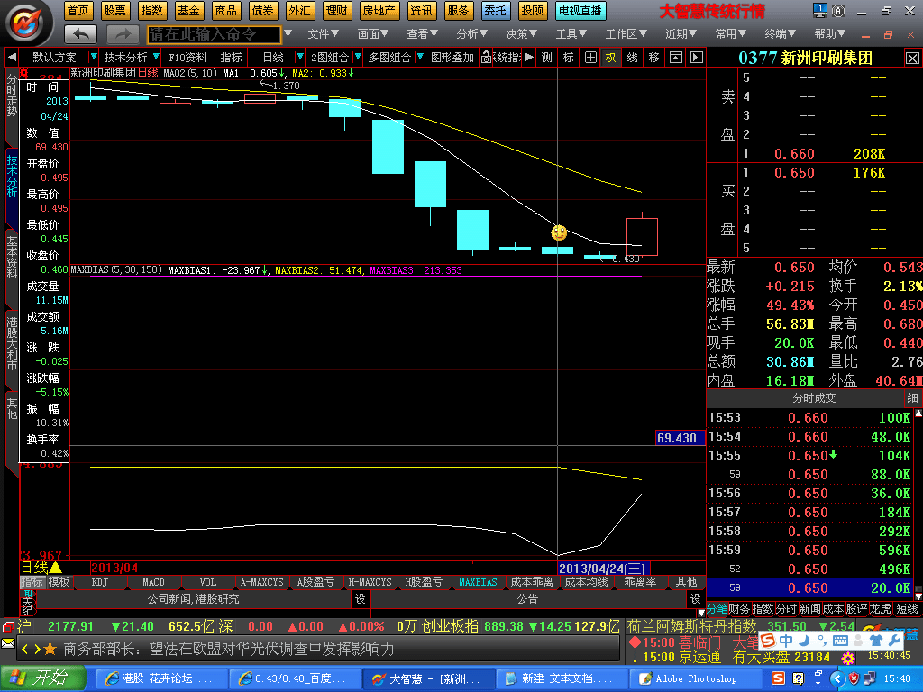Open the 查看 menu
The height and width of the screenshot is (692, 923).
423,34
